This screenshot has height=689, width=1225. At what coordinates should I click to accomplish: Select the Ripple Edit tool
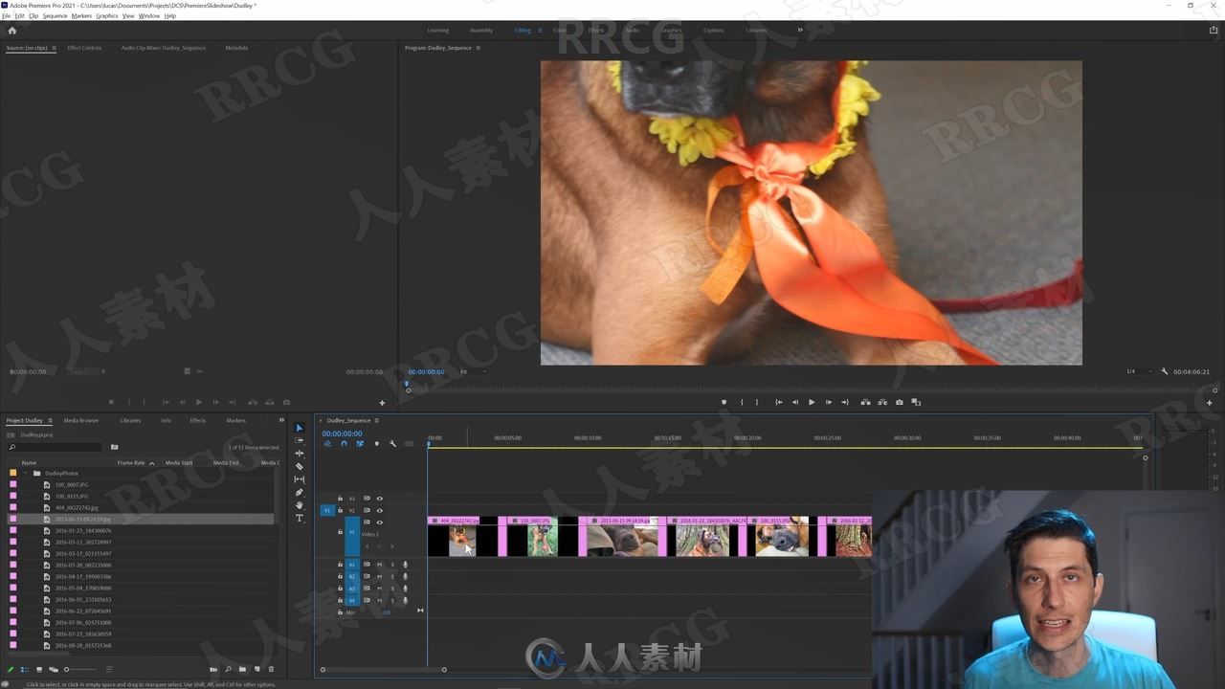299,454
